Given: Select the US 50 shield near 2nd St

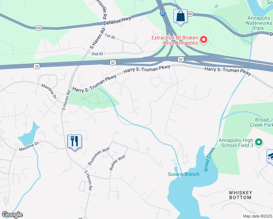Looking at the screenshot, I should tap(113, 62).
